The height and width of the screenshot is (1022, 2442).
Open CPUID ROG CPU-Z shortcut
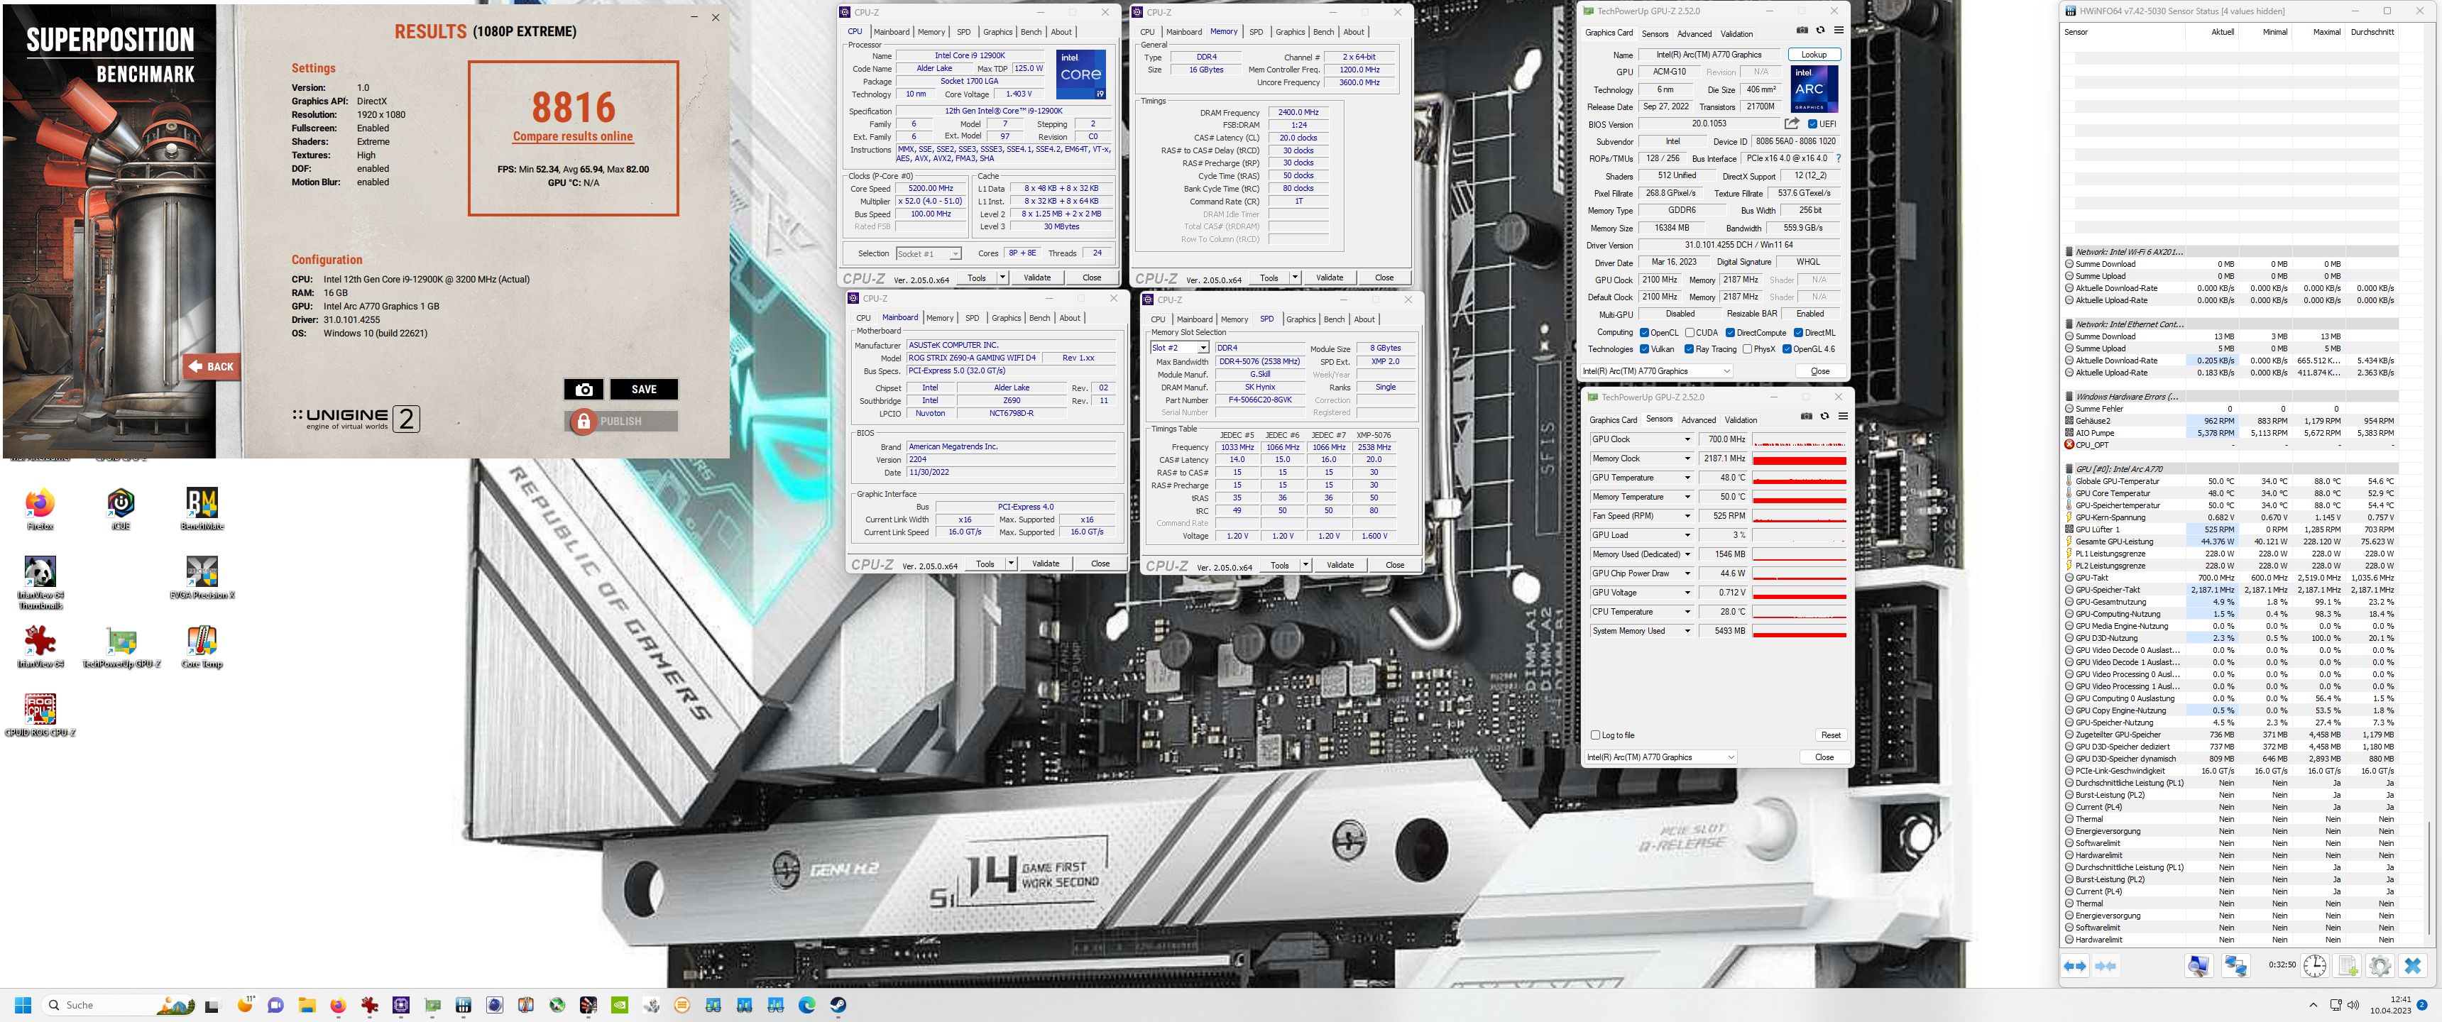tap(40, 716)
